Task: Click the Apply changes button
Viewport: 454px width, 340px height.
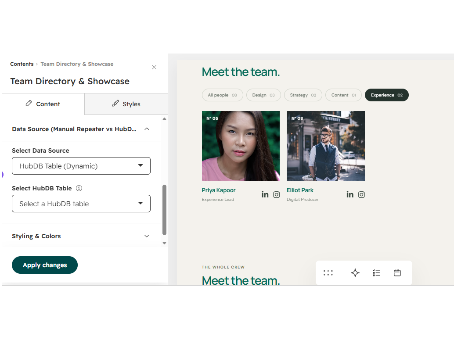Action: click(x=45, y=265)
